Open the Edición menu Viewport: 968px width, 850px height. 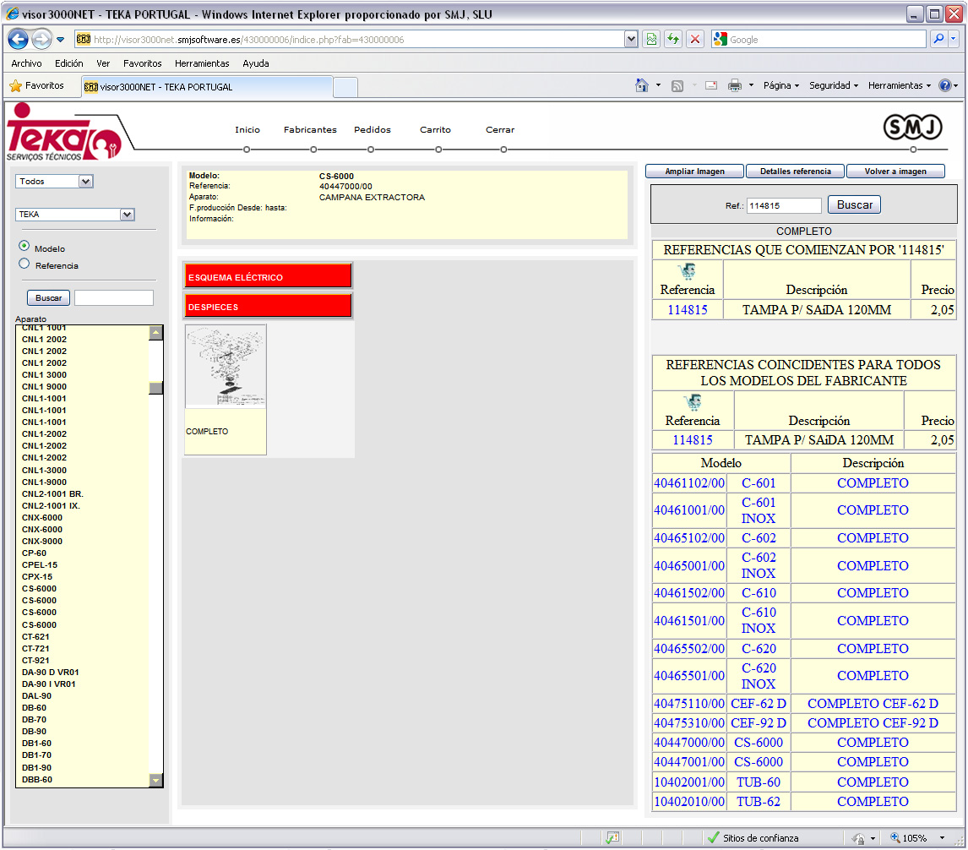coord(68,63)
